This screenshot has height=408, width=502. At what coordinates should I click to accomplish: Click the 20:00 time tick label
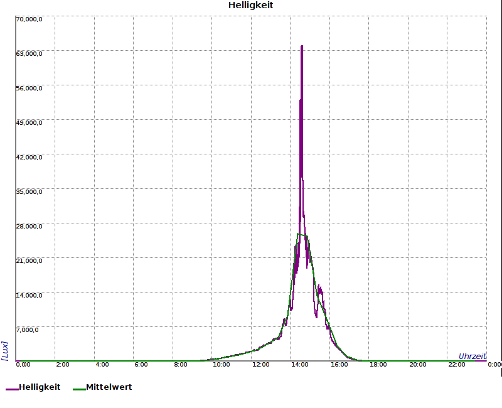418,365
